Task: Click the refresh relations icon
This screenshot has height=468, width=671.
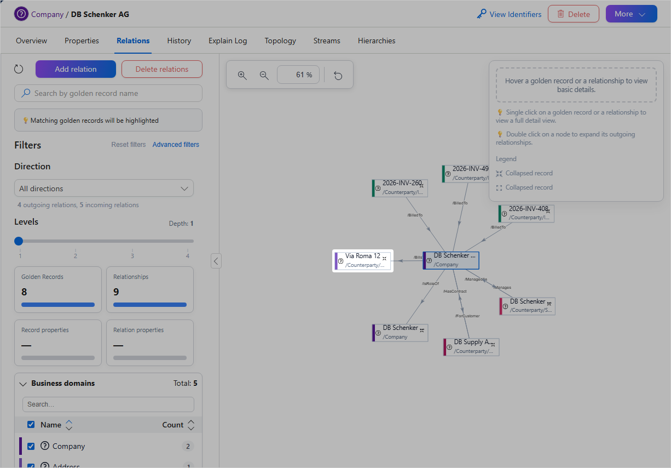Action: click(x=19, y=69)
